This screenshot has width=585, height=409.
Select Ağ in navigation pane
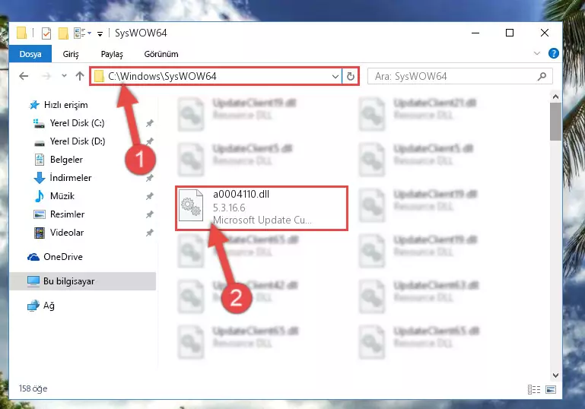pos(41,306)
